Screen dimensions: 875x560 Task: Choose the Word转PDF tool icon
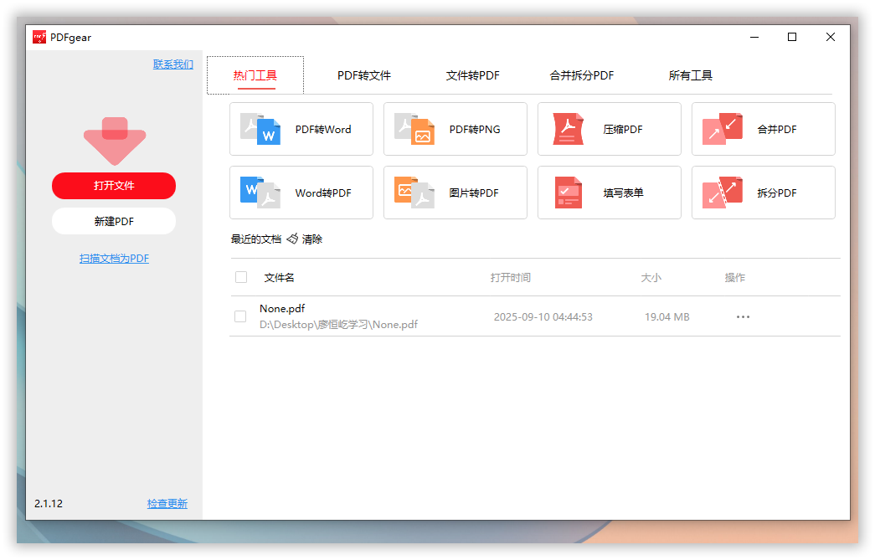click(x=260, y=193)
